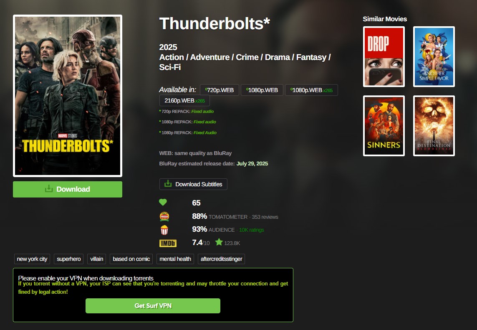The width and height of the screenshot is (477, 330).
Task: Choose the 2160p.WEB x265 version
Action: [184, 100]
